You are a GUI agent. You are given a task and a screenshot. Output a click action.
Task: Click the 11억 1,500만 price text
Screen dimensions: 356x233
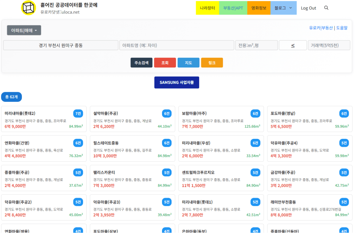click(193, 186)
